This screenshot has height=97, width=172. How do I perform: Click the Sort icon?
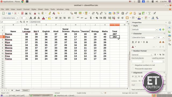pos(93,13)
